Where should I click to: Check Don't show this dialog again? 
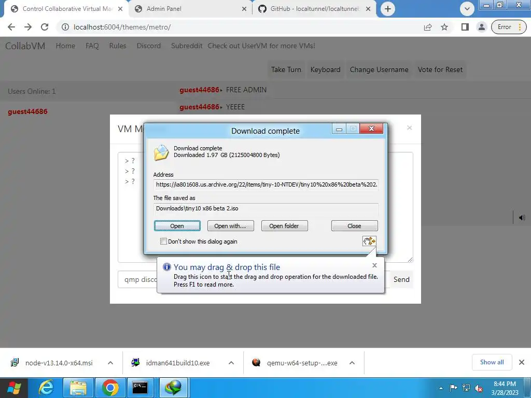(163, 241)
